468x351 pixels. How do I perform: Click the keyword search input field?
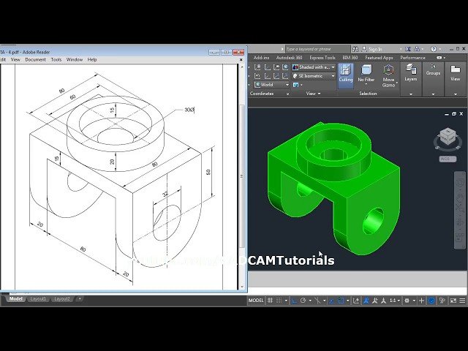click(x=317, y=49)
